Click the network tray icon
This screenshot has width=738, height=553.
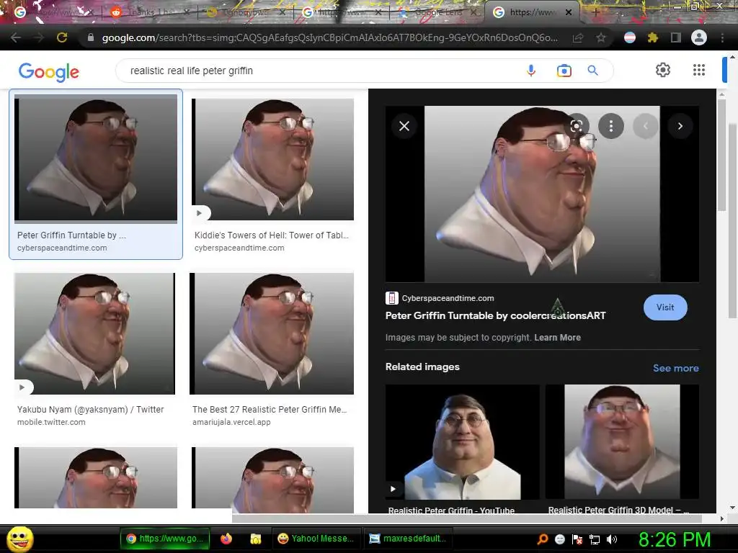click(x=595, y=539)
